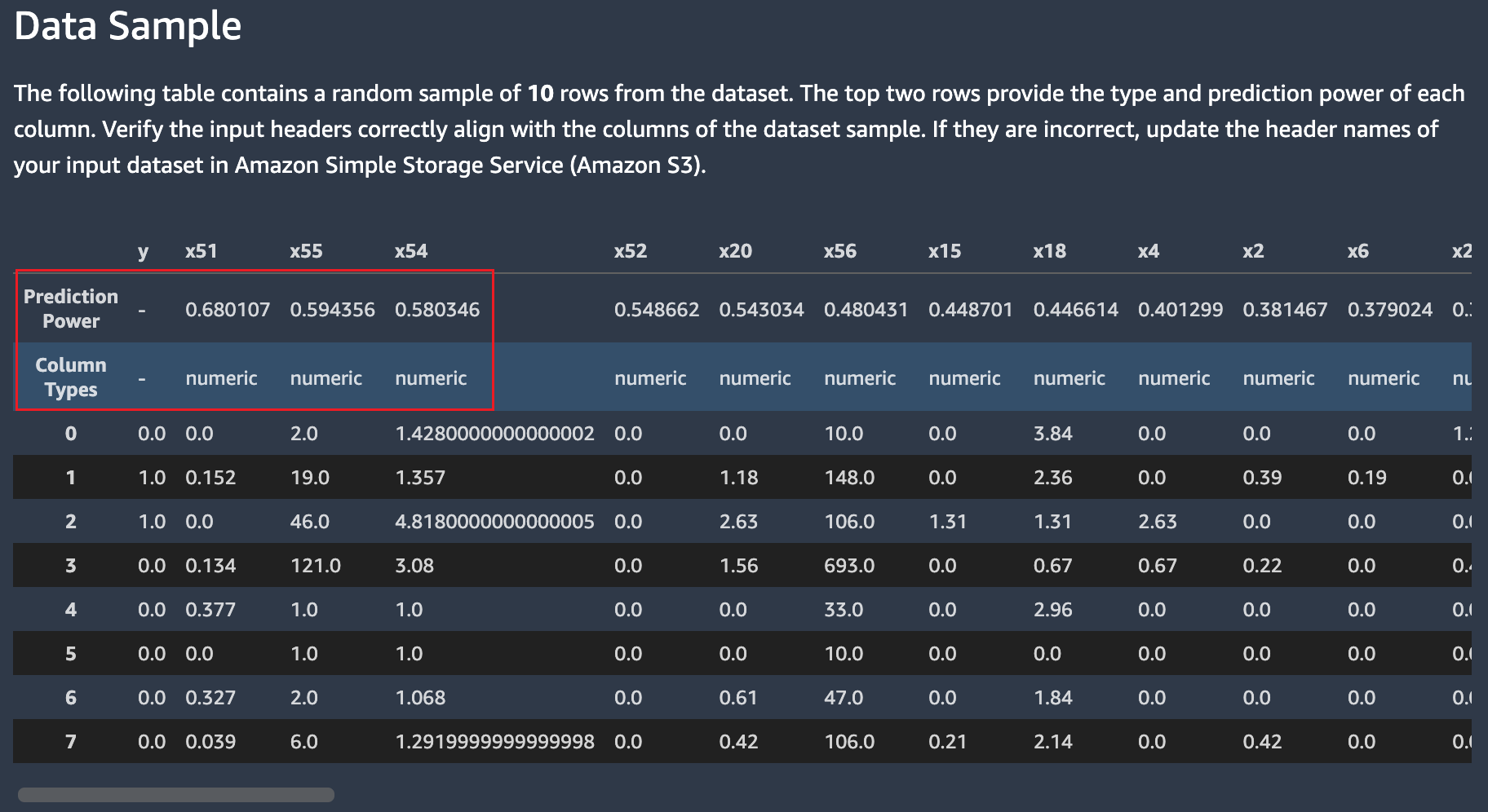Select the x55 column header
Viewport: 1488px width, 812px height.
(x=306, y=251)
